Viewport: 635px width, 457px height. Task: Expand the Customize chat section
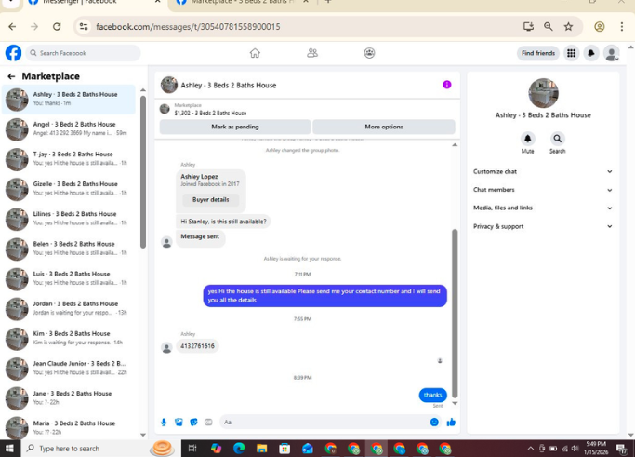click(x=543, y=171)
